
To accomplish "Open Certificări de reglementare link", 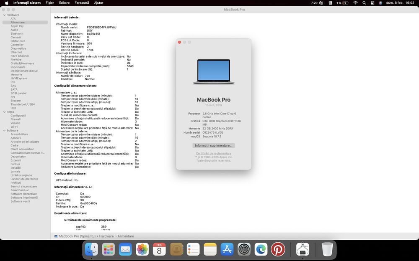I will (214, 153).
